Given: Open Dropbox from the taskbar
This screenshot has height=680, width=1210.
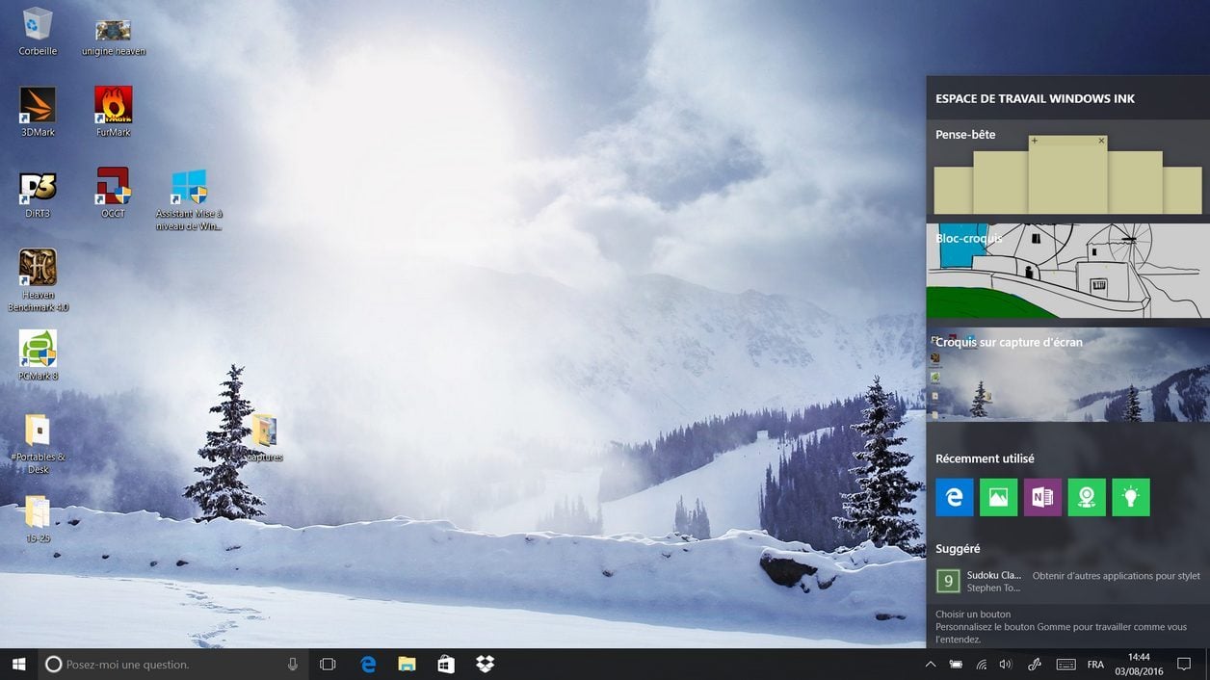Looking at the screenshot, I should point(485,665).
